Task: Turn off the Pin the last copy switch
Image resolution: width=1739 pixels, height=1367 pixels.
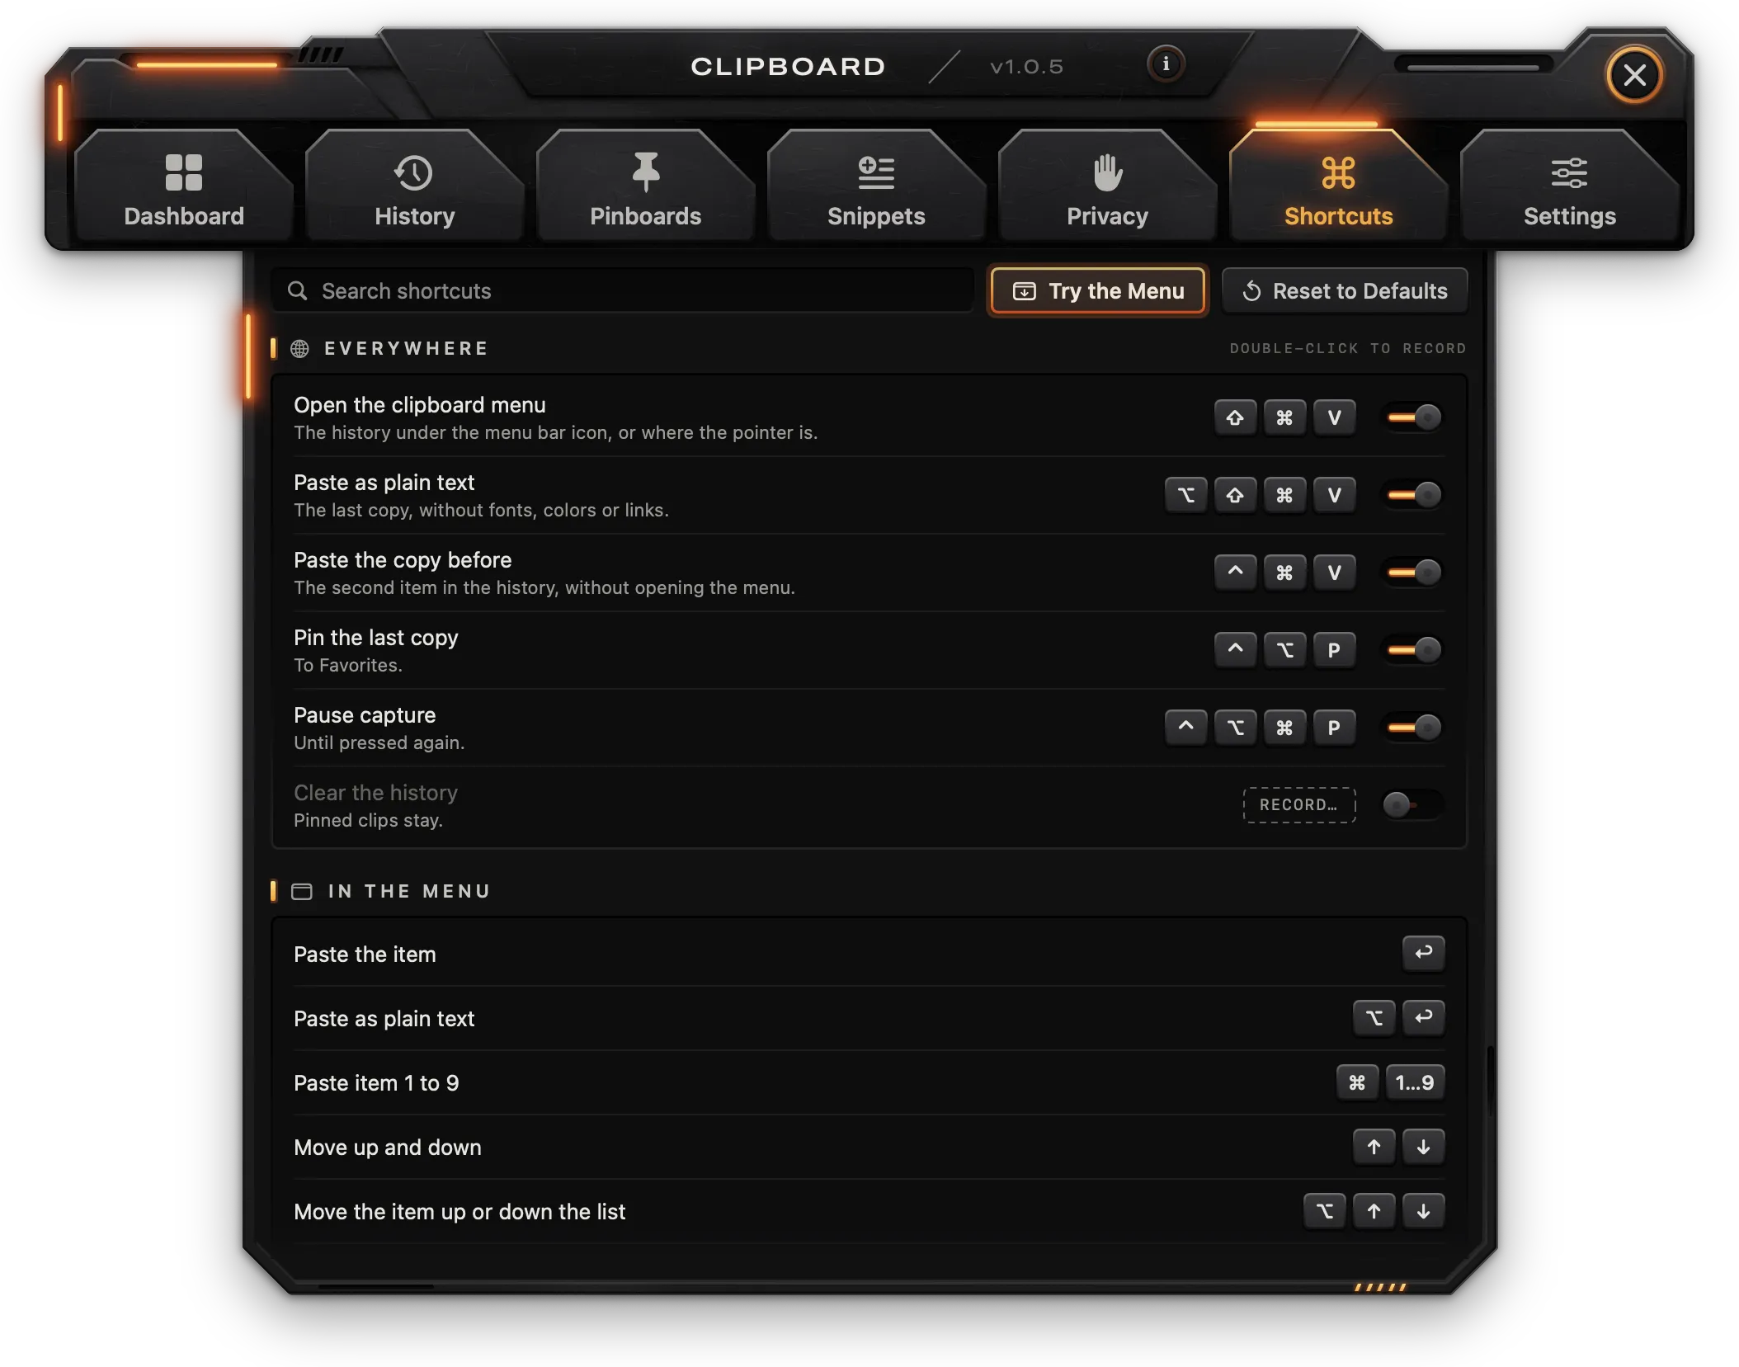Action: click(x=1414, y=650)
